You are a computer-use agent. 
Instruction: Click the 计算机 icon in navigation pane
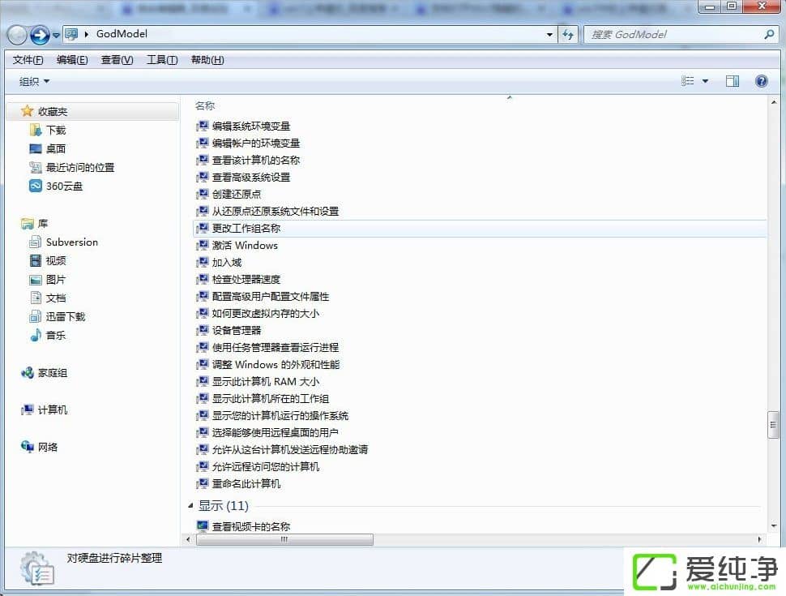tap(28, 410)
